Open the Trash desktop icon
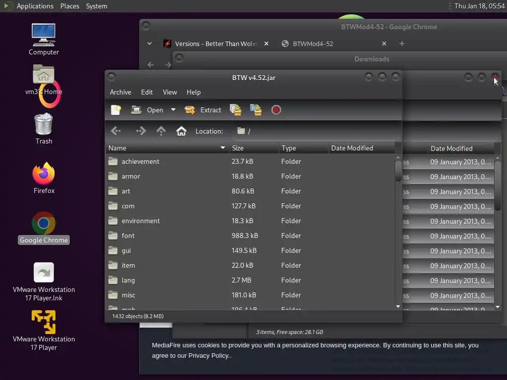Viewport: 507px width, 380px height. (x=44, y=129)
